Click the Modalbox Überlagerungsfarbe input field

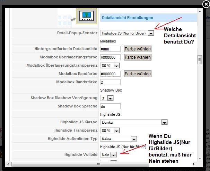coord(110,57)
